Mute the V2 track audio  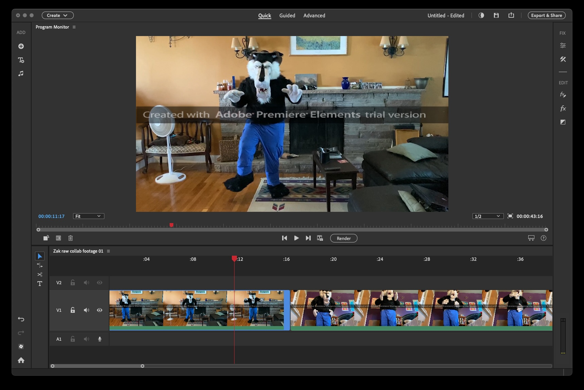[x=86, y=283]
